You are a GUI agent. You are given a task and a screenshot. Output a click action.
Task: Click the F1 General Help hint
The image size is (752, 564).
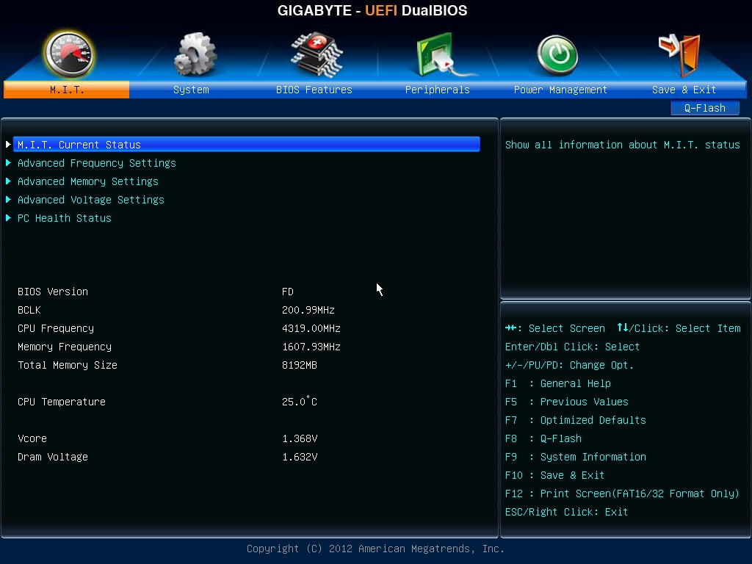[x=558, y=383]
